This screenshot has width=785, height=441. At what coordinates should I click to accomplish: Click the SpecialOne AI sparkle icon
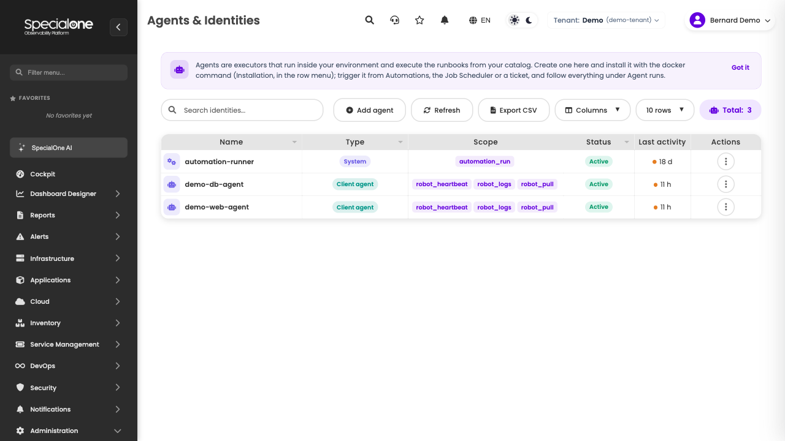coord(22,148)
